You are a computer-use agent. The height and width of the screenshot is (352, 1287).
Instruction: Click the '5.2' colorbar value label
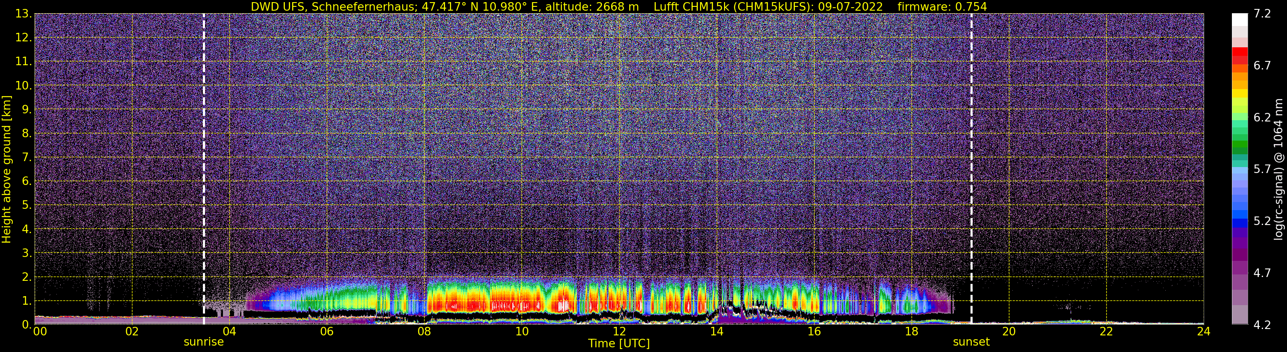[x=1262, y=221]
